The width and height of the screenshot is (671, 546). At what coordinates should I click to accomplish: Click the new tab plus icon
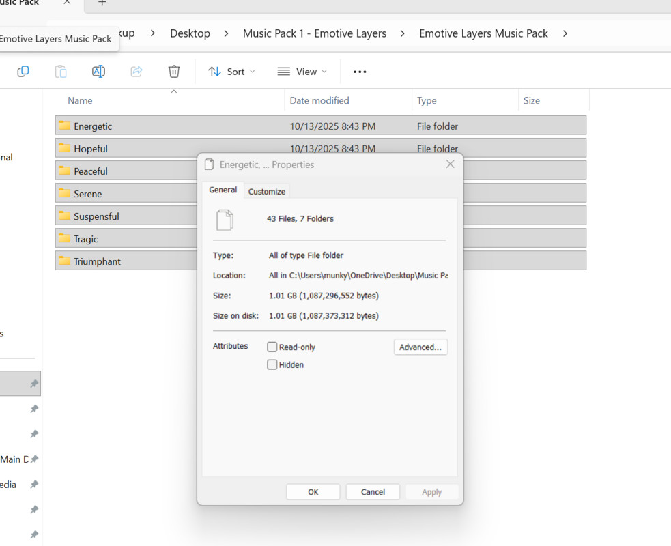[101, 4]
